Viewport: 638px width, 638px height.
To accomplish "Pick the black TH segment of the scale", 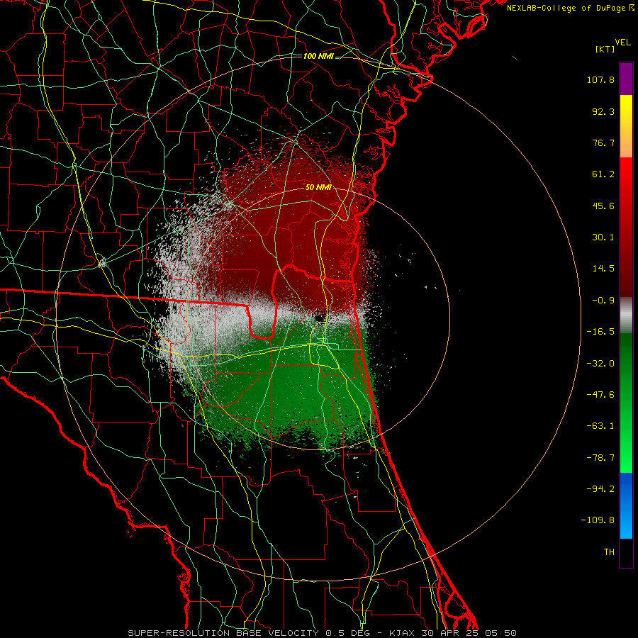I will pyautogui.click(x=626, y=552).
